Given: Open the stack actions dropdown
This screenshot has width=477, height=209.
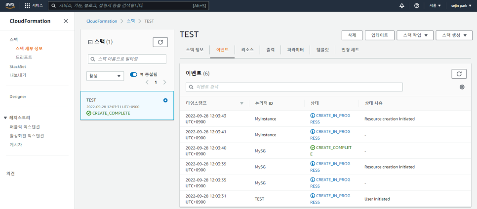Looking at the screenshot, I should 416,35.
